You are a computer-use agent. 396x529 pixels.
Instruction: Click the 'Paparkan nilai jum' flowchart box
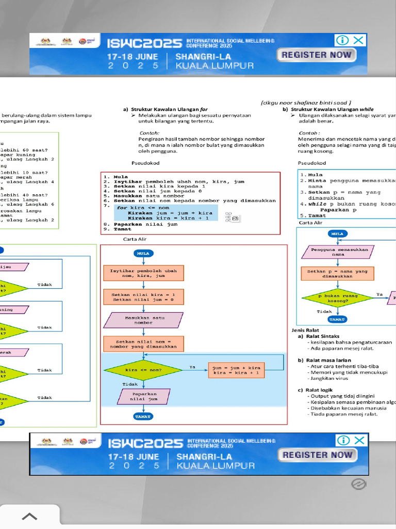(x=144, y=396)
